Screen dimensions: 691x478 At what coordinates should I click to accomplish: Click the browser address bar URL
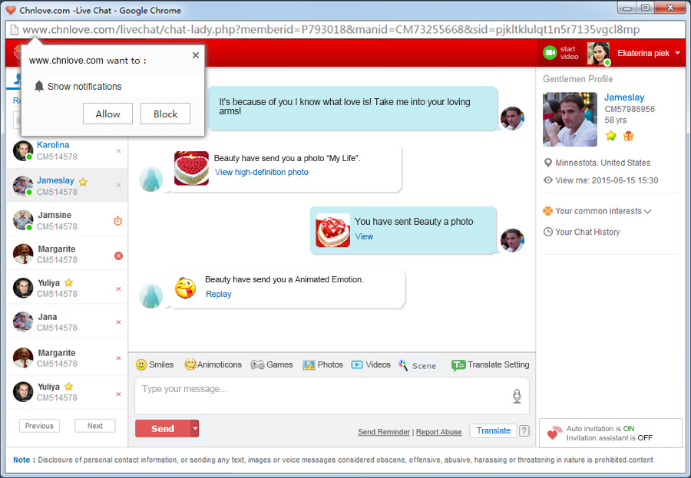[x=331, y=29]
